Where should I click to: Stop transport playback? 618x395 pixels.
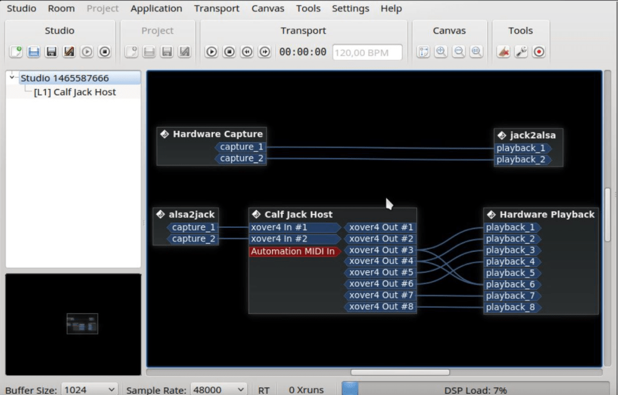click(230, 51)
